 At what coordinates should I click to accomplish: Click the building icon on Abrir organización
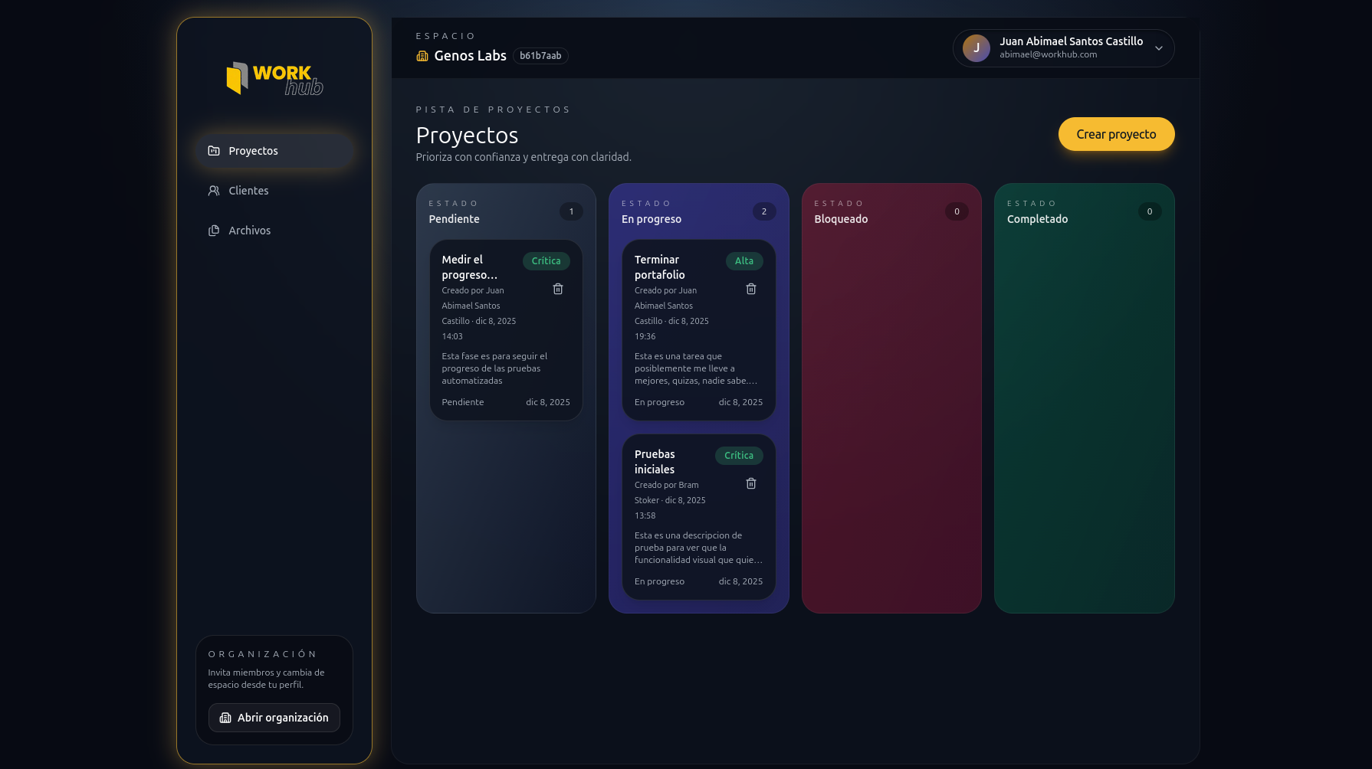click(x=225, y=718)
